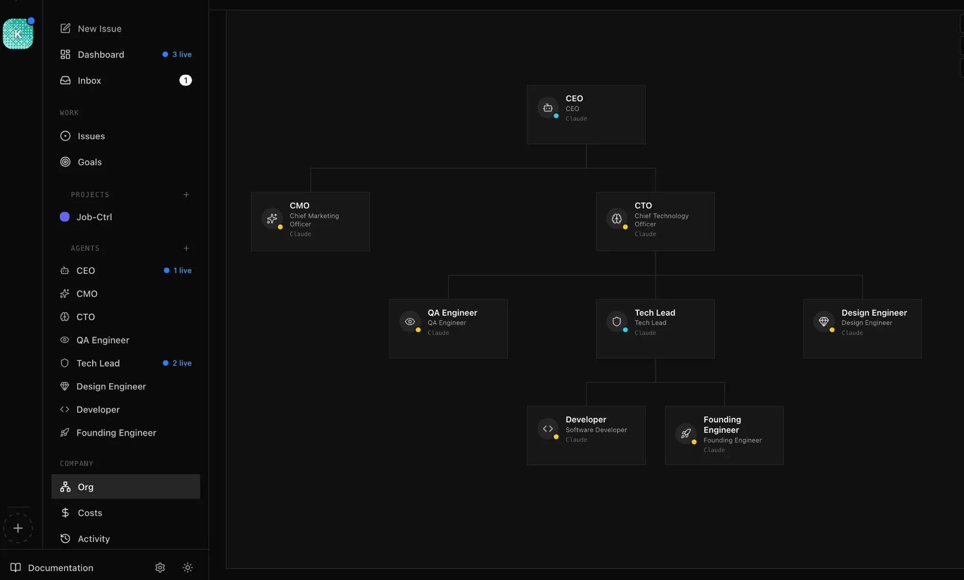Viewport: 964px width, 580px height.
Task: Select the Job-Ctrl project purple dot
Action: (x=65, y=217)
